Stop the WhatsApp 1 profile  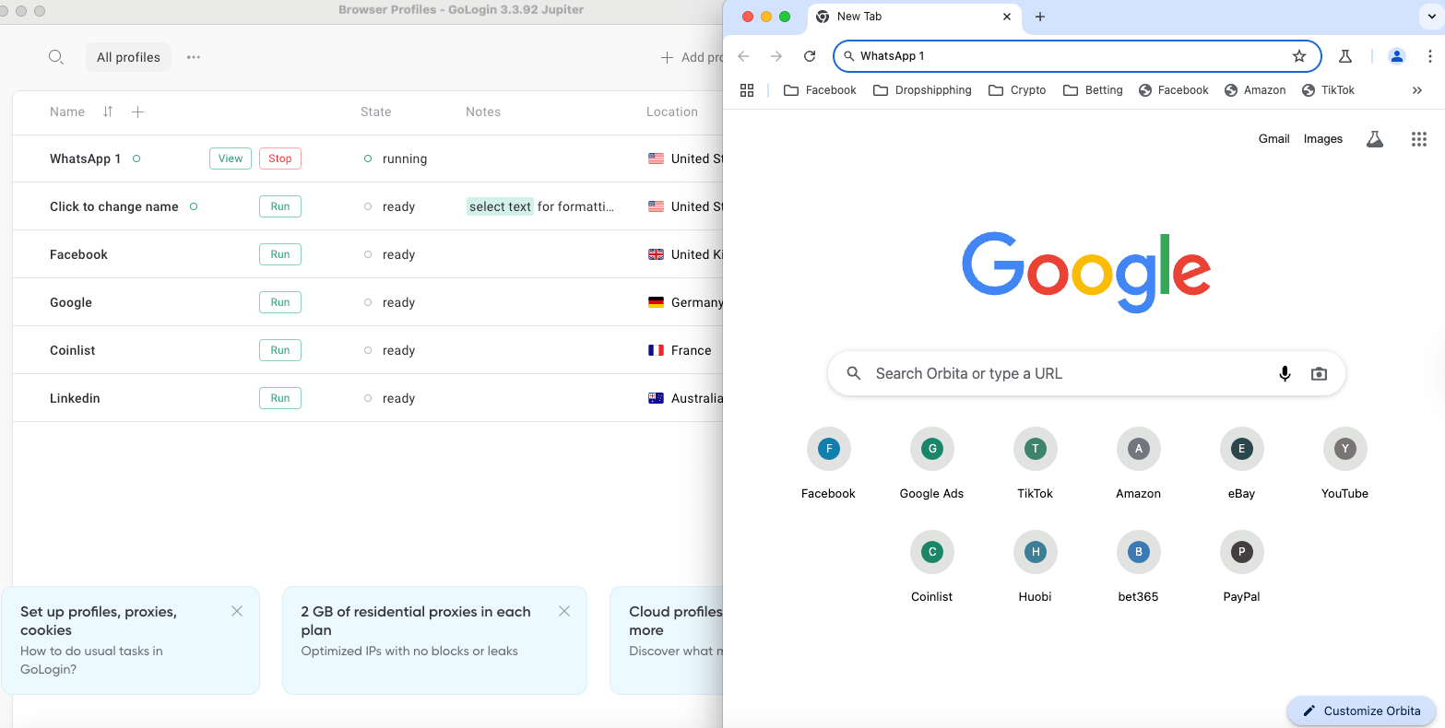(x=280, y=159)
